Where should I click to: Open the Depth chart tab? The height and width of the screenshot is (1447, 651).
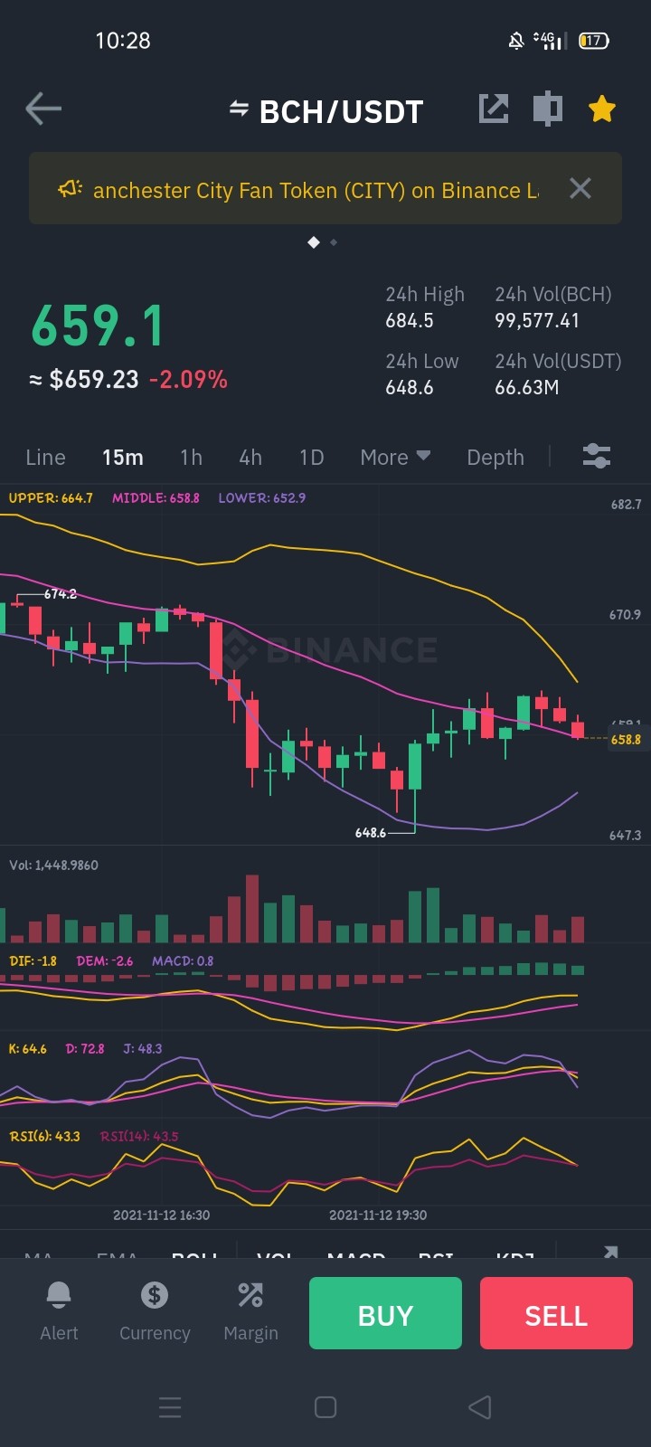pyautogui.click(x=495, y=458)
